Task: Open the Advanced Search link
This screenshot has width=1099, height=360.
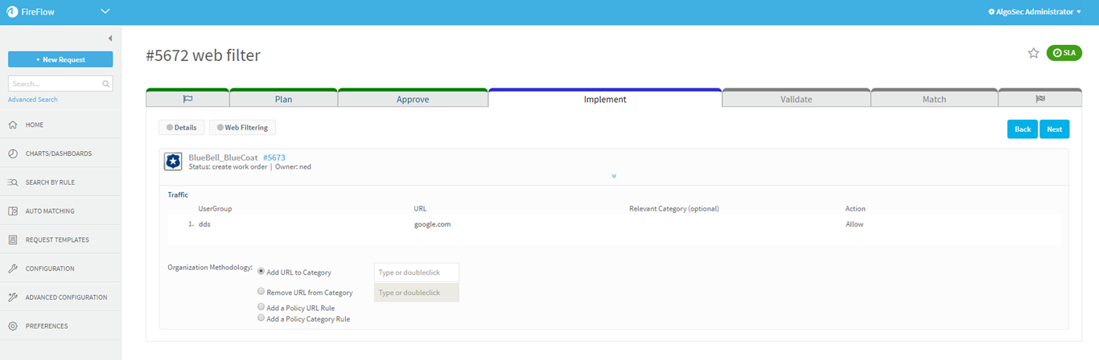Action: [x=33, y=100]
